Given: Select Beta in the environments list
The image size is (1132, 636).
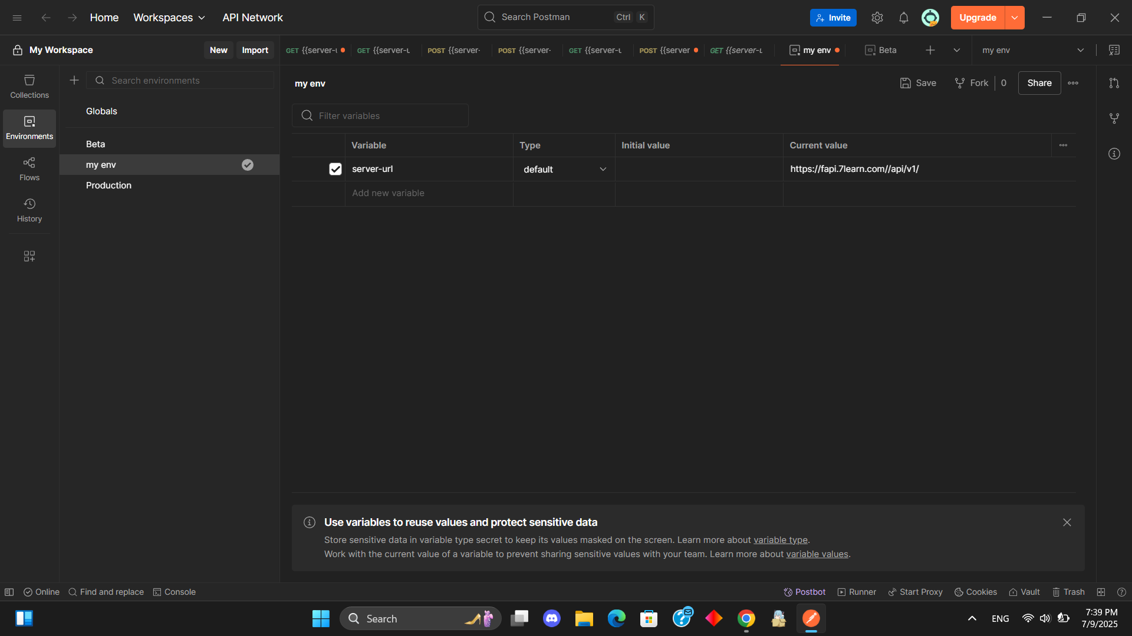Looking at the screenshot, I should click(x=170, y=144).
